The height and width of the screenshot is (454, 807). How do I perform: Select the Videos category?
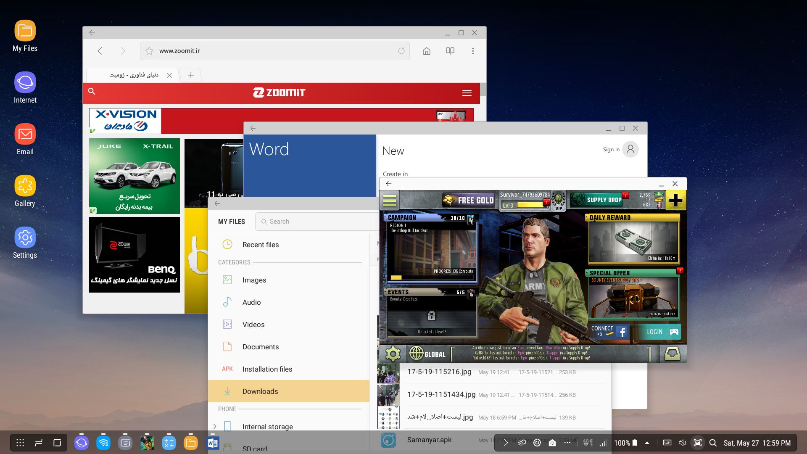point(289,325)
